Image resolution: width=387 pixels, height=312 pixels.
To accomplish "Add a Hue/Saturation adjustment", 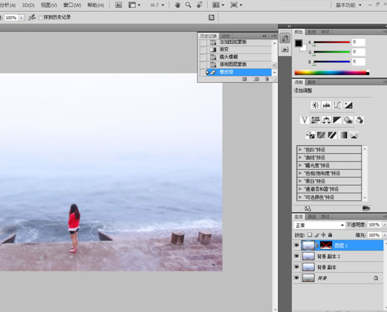I will pyautogui.click(x=315, y=120).
